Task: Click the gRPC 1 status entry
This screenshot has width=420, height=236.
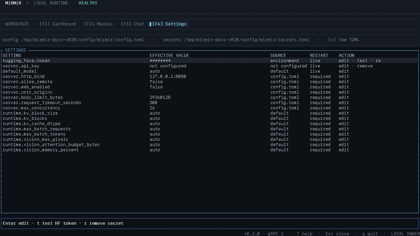Action: point(276,234)
